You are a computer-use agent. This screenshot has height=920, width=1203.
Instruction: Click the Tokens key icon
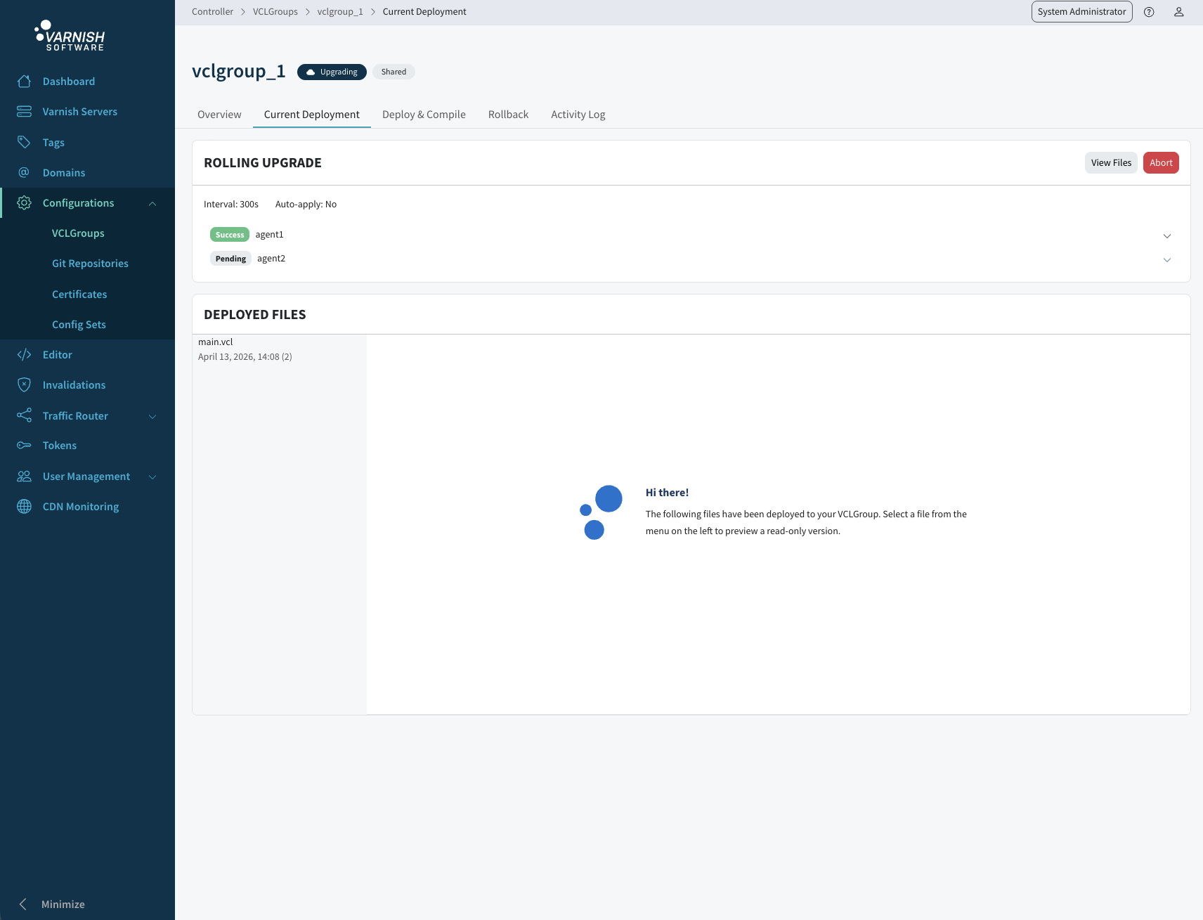24,445
